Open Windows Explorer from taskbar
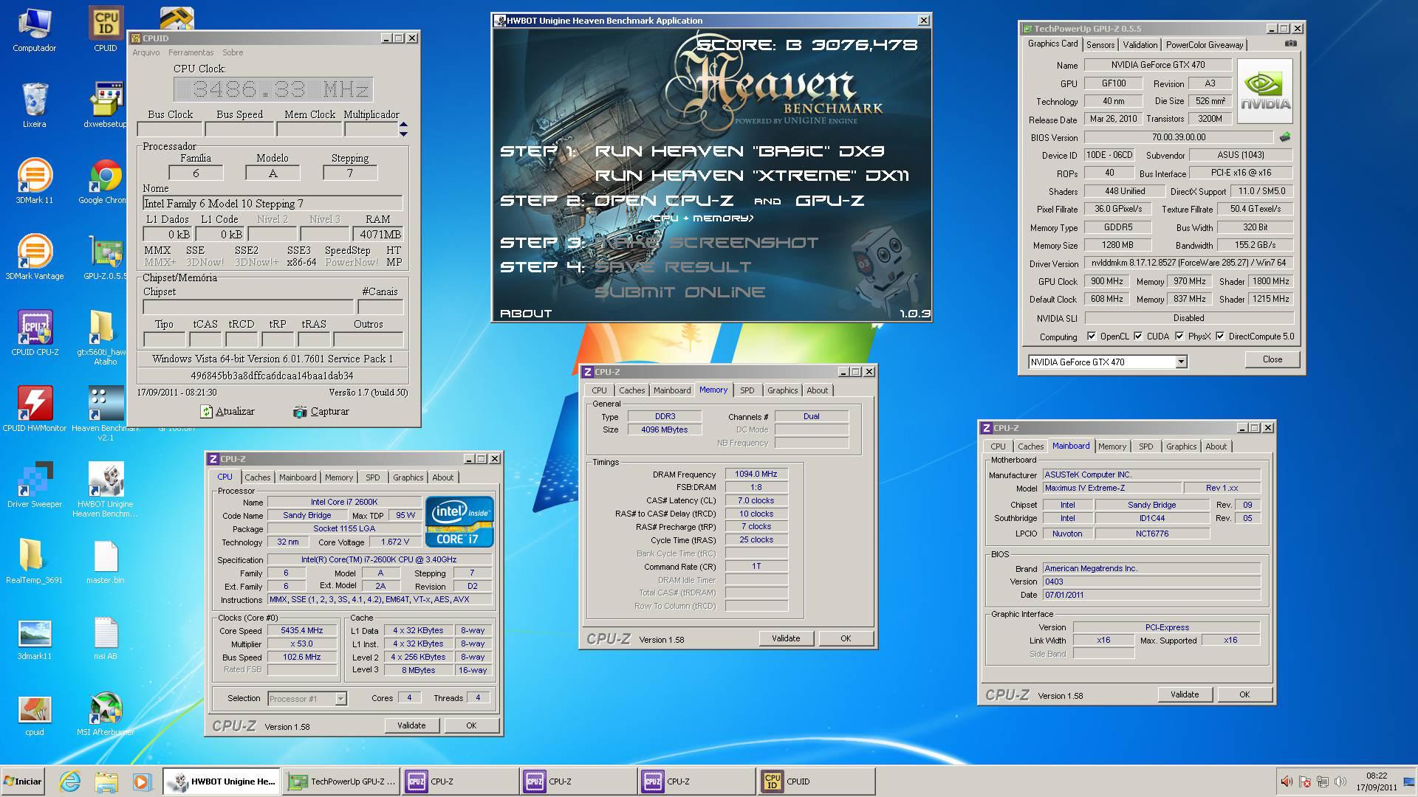Screen dimensions: 1418x797 106,782
